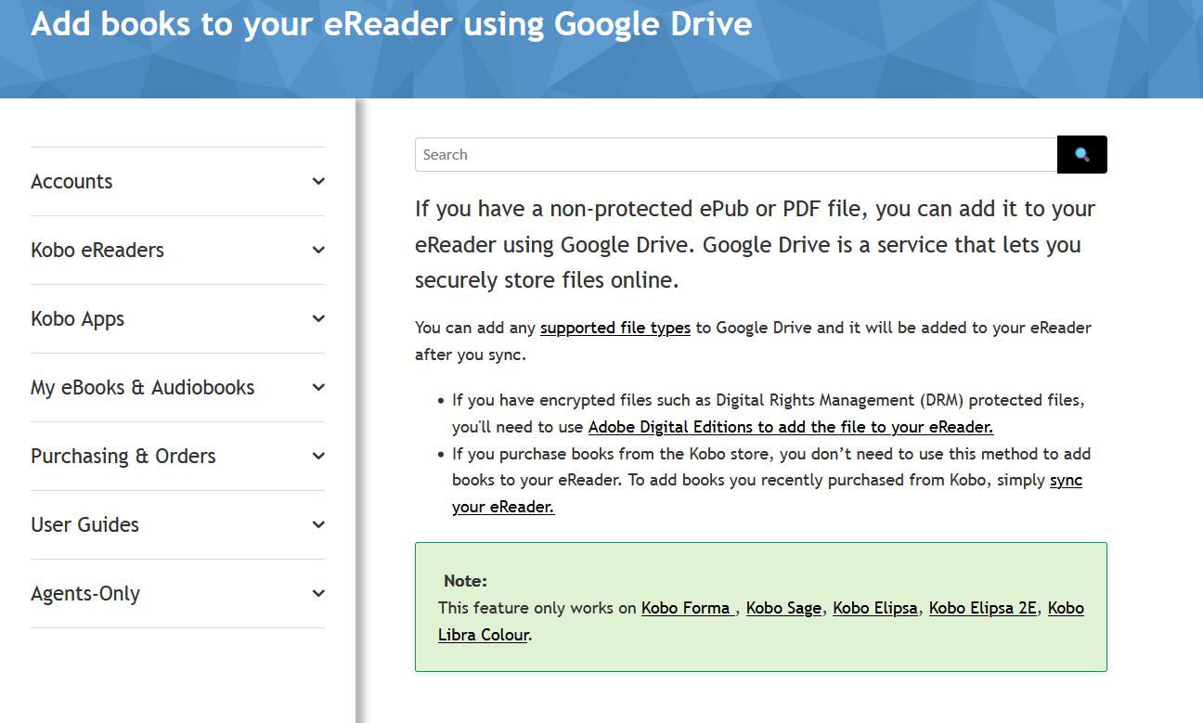Visit the Kobo Sage link
1203x723 pixels.
point(783,608)
